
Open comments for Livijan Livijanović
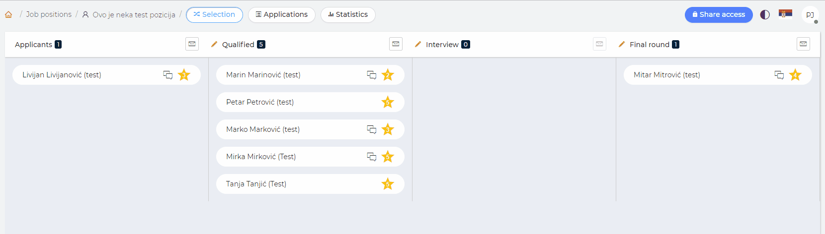[x=168, y=75]
